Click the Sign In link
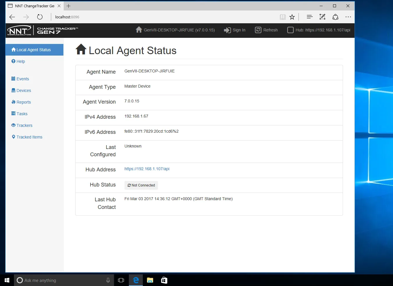Screen dimensions: 393x286 pyautogui.click(x=235, y=30)
